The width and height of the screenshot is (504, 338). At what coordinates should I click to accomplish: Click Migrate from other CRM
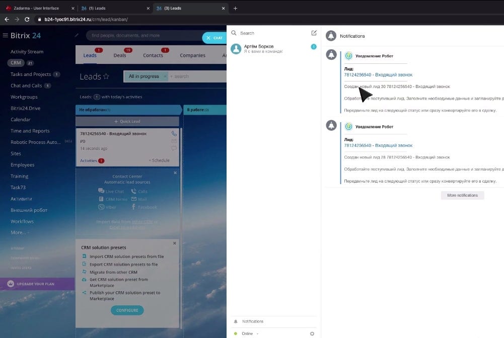pos(113,272)
